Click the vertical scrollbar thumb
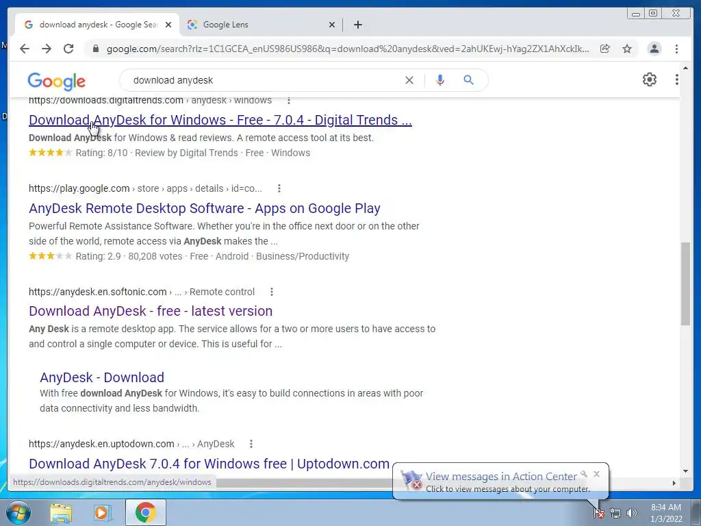Screen dimensions: 701x526 (x=686, y=284)
